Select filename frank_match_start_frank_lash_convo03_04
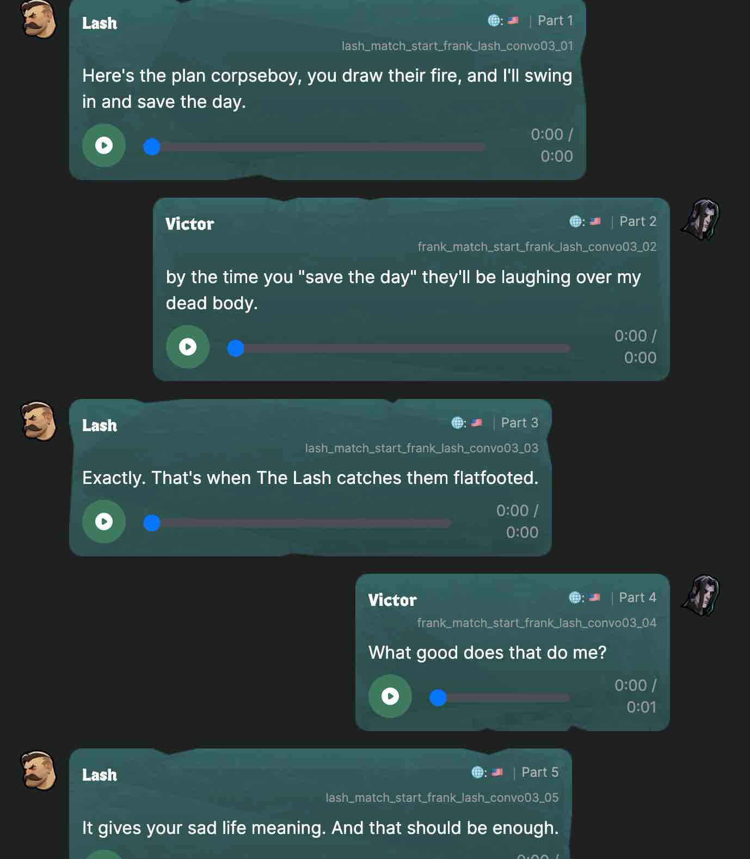The width and height of the screenshot is (750, 859). 537,623
